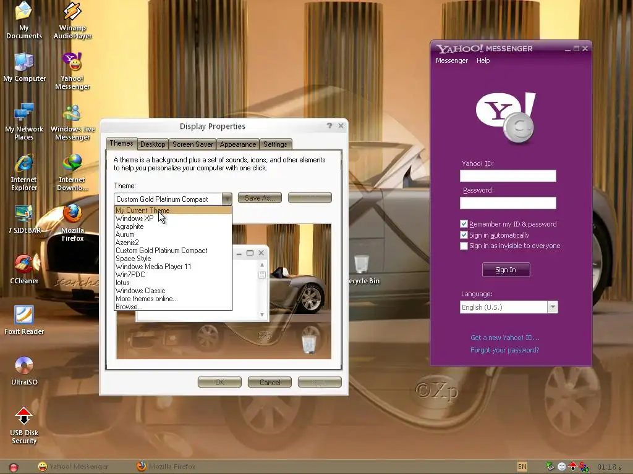Choose More themes online... entry
Viewport: 633px width, 474px height.
click(x=173, y=299)
